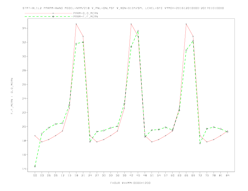The height and width of the screenshot is (191, 248).
Task: Click x-axis forecast hour label 51
Action: 152,175
